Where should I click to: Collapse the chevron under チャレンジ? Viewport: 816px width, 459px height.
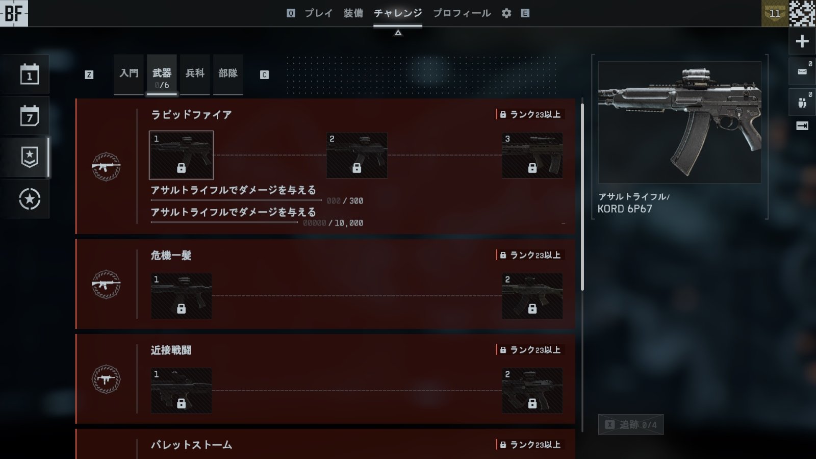click(x=398, y=33)
